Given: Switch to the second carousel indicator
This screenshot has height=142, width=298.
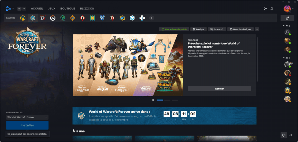Looking at the screenshot, I should (167, 100).
